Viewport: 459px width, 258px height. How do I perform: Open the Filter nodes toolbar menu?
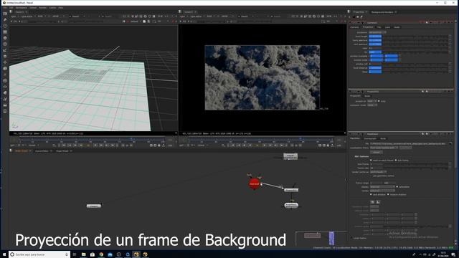tap(5, 44)
